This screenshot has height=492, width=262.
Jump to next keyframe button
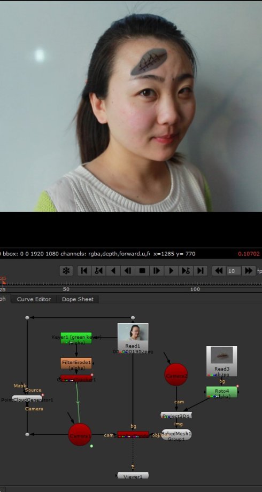(x=186, y=271)
